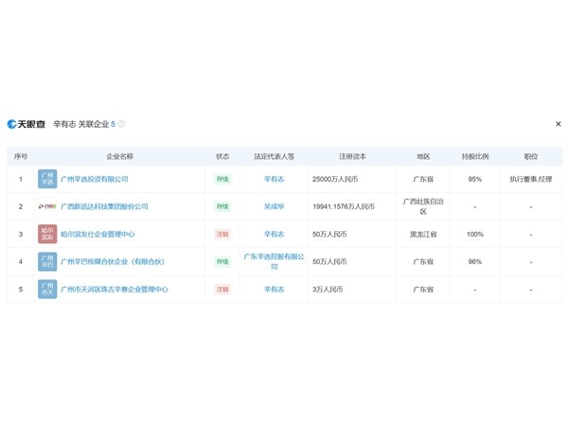Open 广州辛选投资有限公司 company link
The width and height of the screenshot is (568, 426).
94,179
